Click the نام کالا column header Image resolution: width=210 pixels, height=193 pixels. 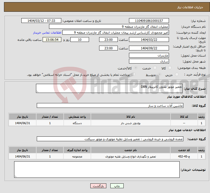coord(131,117)
